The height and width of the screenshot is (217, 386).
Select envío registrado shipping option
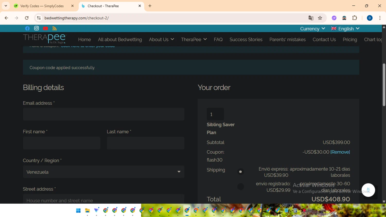point(240,187)
